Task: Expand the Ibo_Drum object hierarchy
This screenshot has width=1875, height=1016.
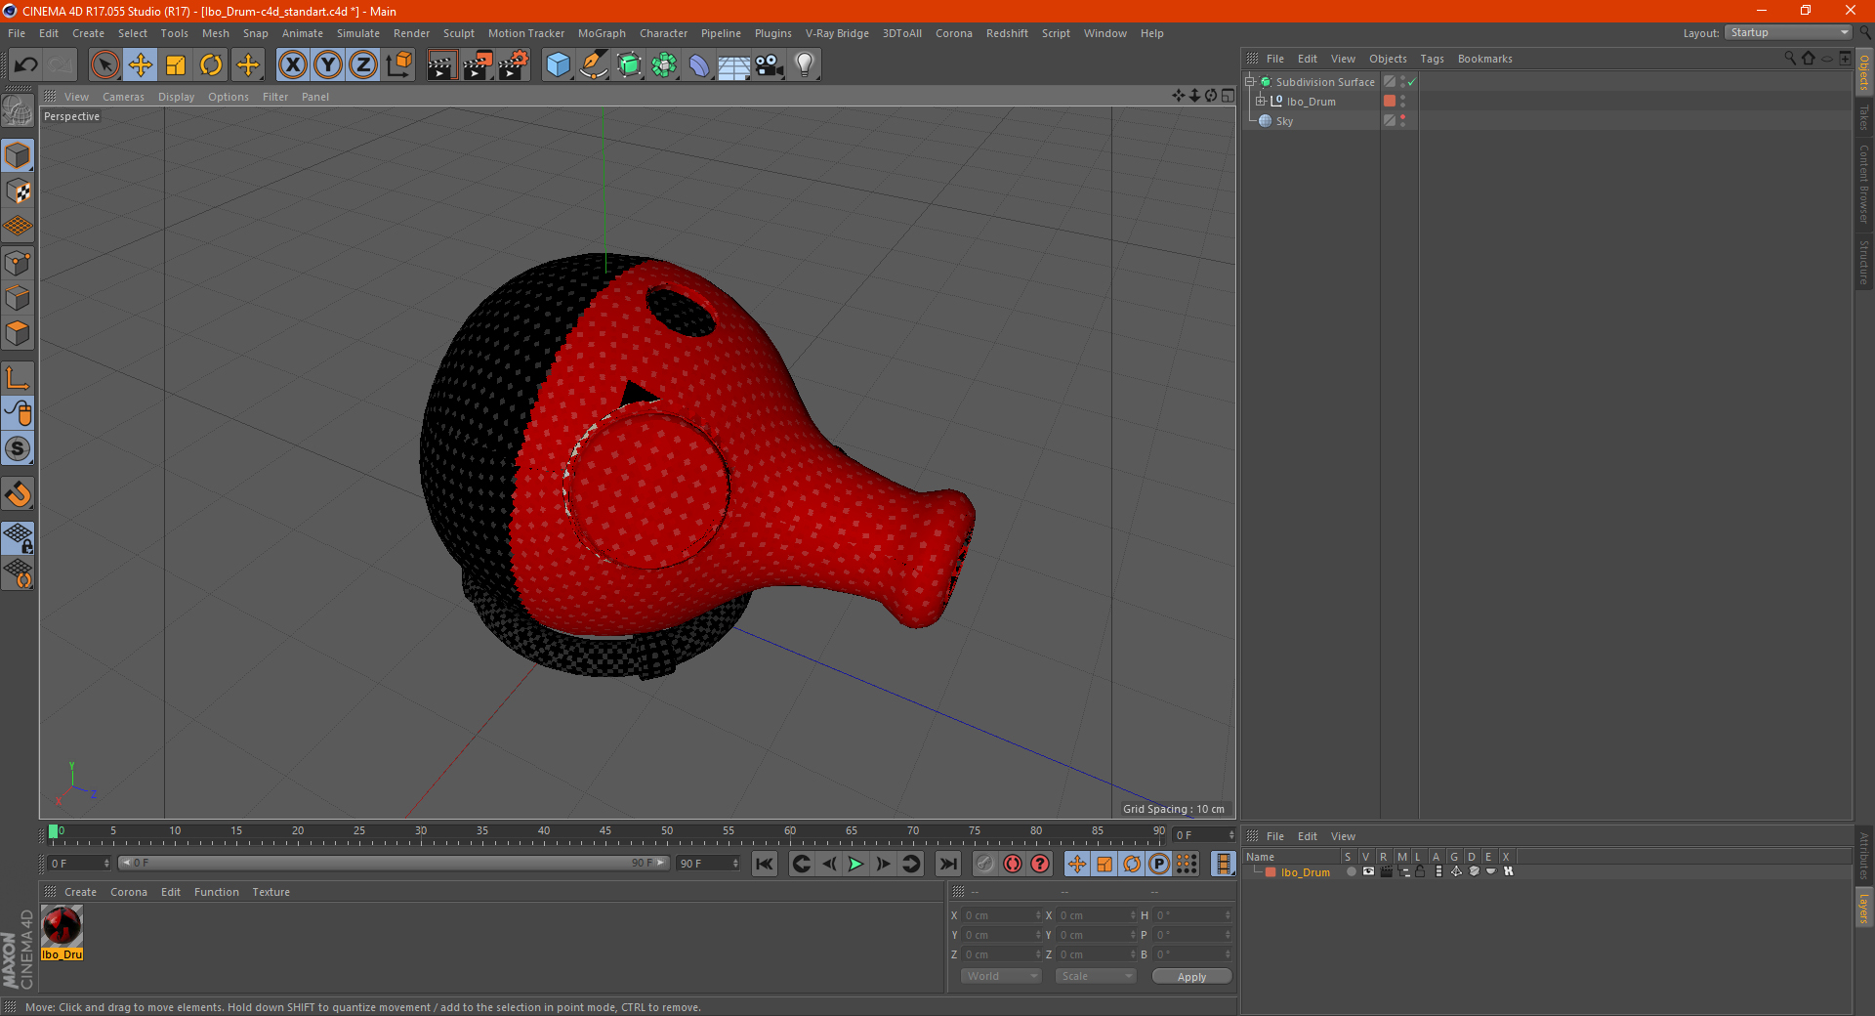Action: [1260, 101]
